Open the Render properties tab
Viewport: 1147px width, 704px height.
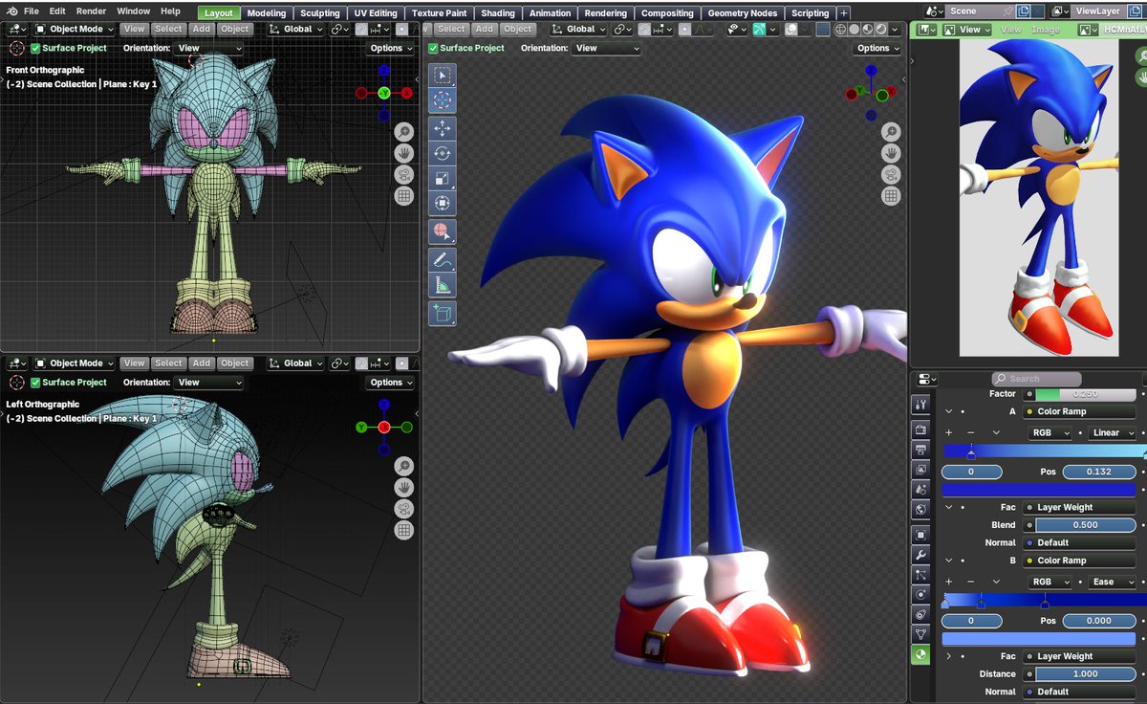coord(920,429)
